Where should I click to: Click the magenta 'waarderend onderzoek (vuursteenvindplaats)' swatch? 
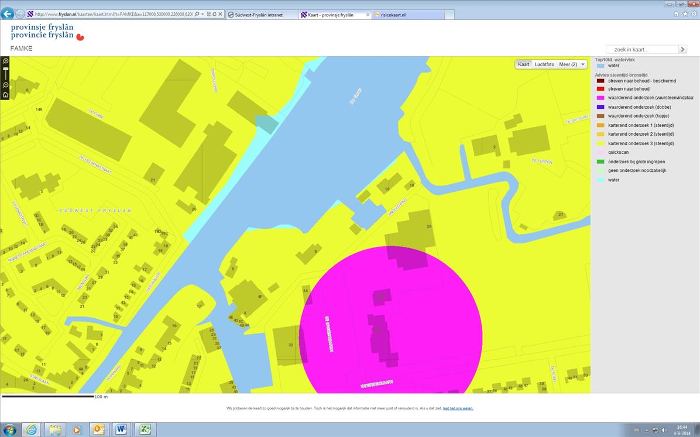click(x=601, y=98)
